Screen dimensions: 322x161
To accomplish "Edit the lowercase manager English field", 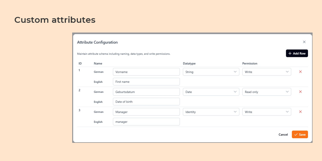I will [146, 122].
